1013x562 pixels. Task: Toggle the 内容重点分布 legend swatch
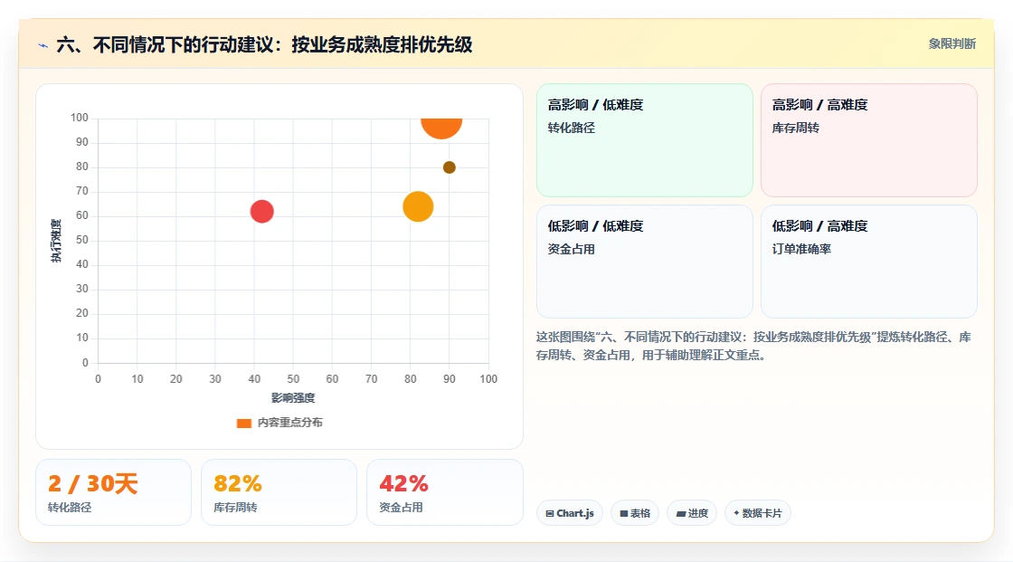[243, 423]
